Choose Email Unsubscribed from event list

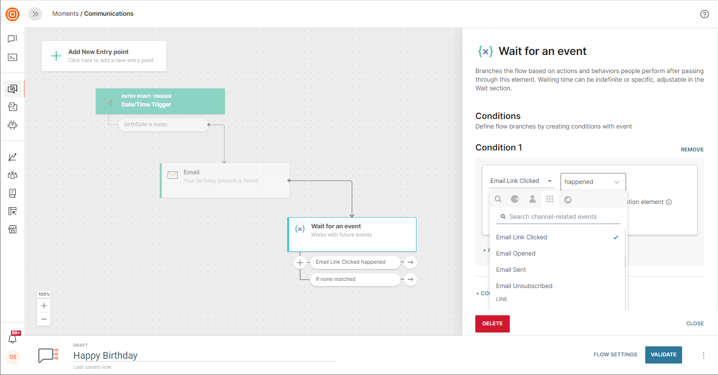(524, 286)
